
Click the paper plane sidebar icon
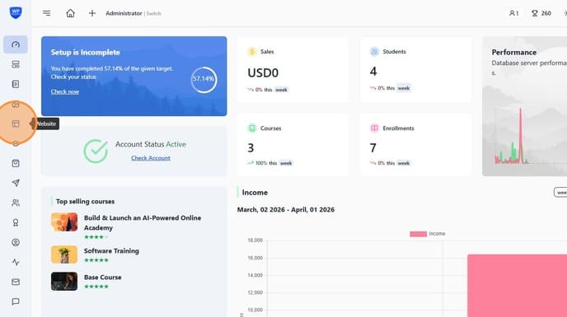tap(16, 183)
